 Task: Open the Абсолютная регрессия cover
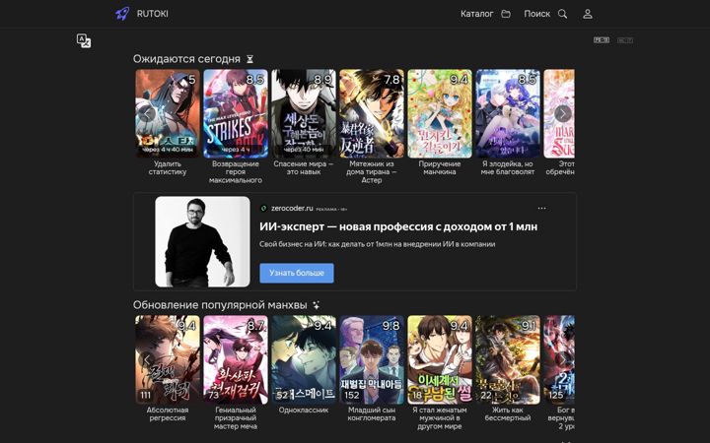coord(168,360)
